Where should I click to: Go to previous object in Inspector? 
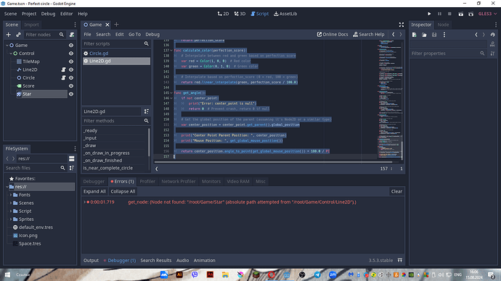pyautogui.click(x=476, y=35)
